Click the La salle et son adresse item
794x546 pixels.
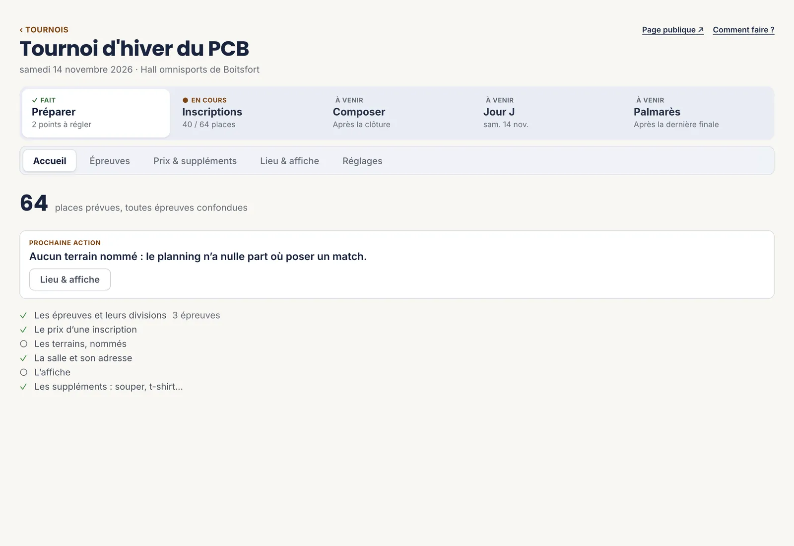click(83, 358)
